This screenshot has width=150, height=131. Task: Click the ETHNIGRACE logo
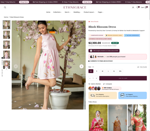[x=75, y=7]
